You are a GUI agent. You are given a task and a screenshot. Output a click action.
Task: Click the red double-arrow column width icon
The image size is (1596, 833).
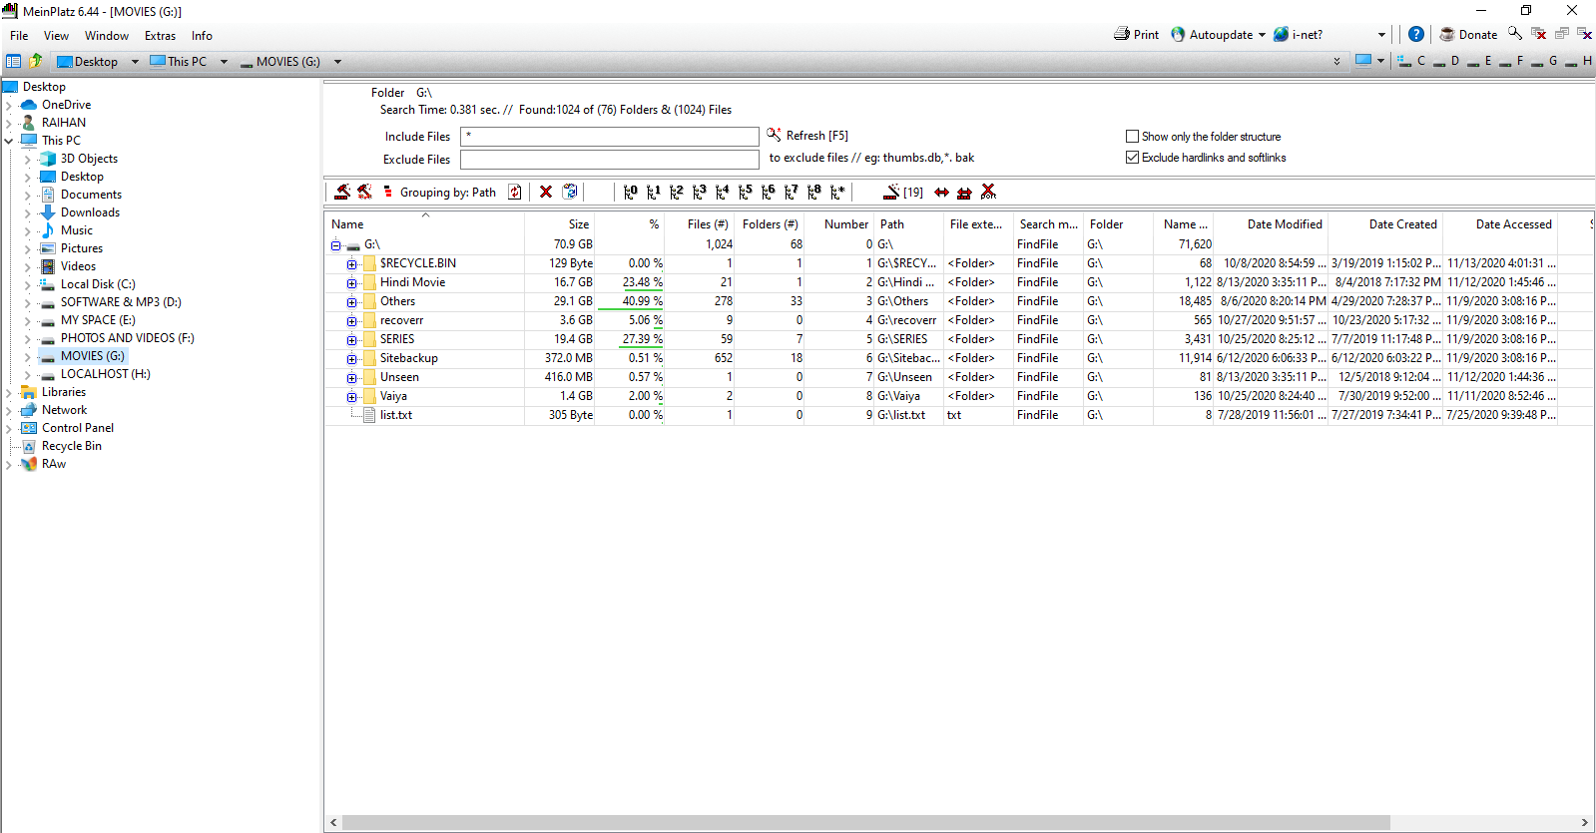(x=941, y=192)
